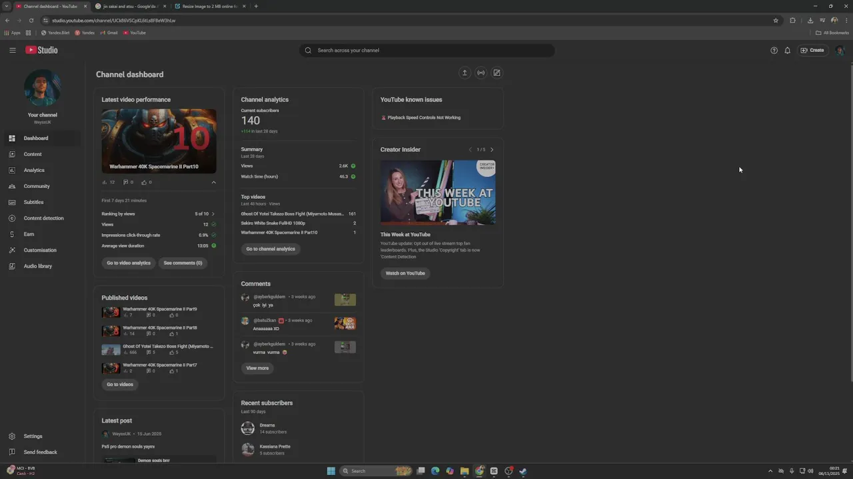Click the browser address bar URL
Viewport: 853px width, 479px height.
point(114,21)
